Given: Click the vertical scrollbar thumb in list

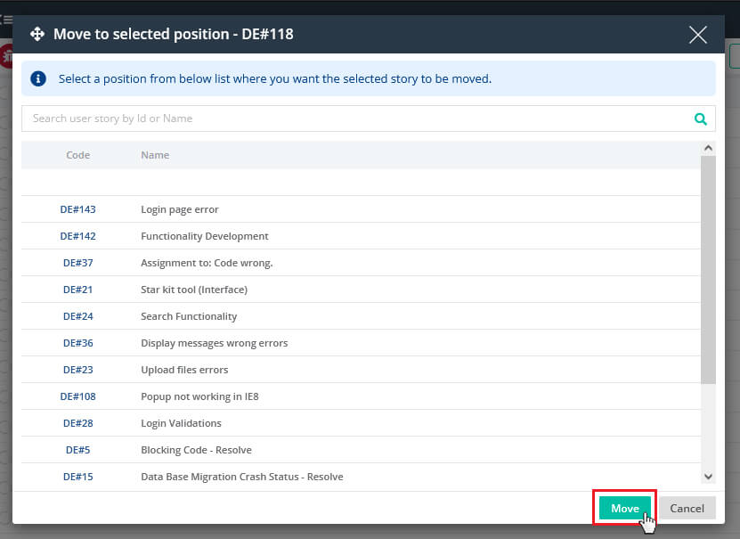Looking at the screenshot, I should click(708, 270).
